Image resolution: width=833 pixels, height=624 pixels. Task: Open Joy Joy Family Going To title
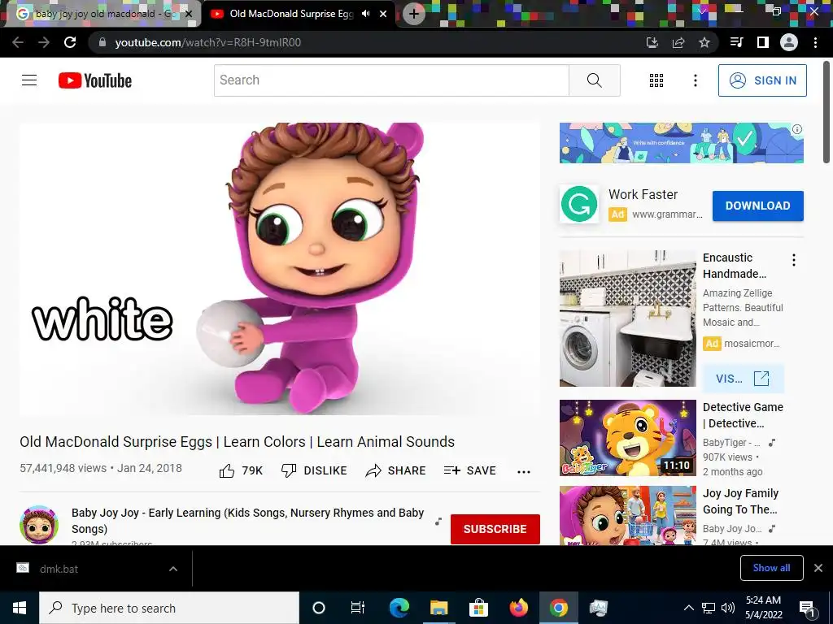740,501
